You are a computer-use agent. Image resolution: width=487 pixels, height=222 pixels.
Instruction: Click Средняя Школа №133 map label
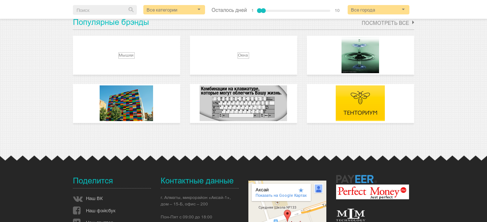click(277, 207)
